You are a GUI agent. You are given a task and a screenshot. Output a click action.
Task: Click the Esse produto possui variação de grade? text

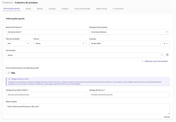click(22, 68)
